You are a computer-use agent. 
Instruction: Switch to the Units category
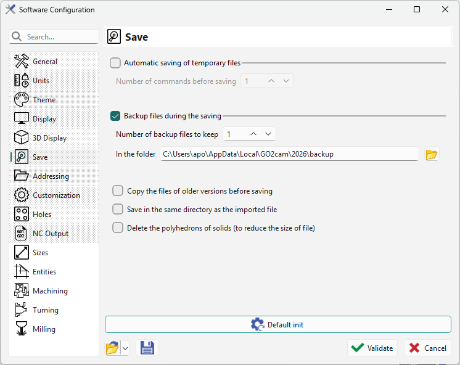point(41,81)
